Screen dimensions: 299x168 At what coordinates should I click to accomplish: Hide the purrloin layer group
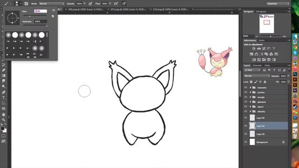coord(246,92)
